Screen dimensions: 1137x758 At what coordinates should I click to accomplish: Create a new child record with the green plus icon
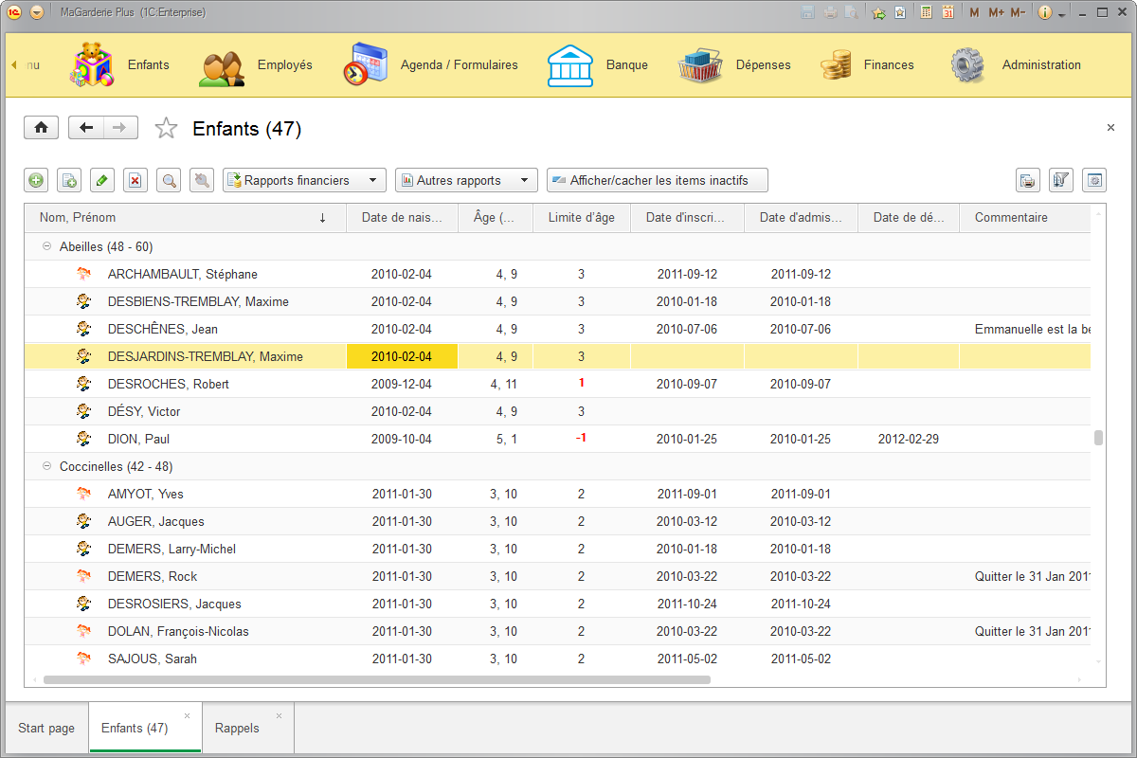(x=35, y=180)
